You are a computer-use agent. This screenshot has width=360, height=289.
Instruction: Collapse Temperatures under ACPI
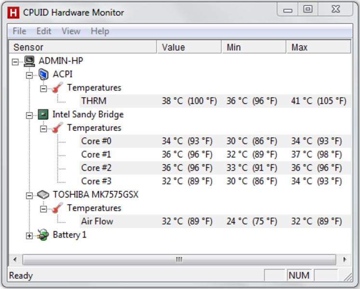pyautogui.click(x=43, y=89)
